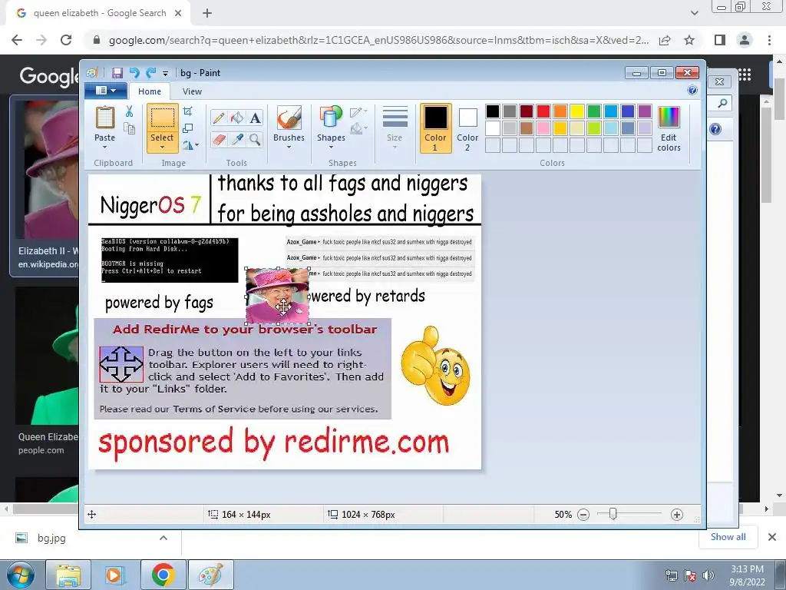Redo the action in Paint title bar
The height and width of the screenshot is (590, 786).
tap(150, 73)
